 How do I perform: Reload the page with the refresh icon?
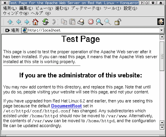coord(45,22)
